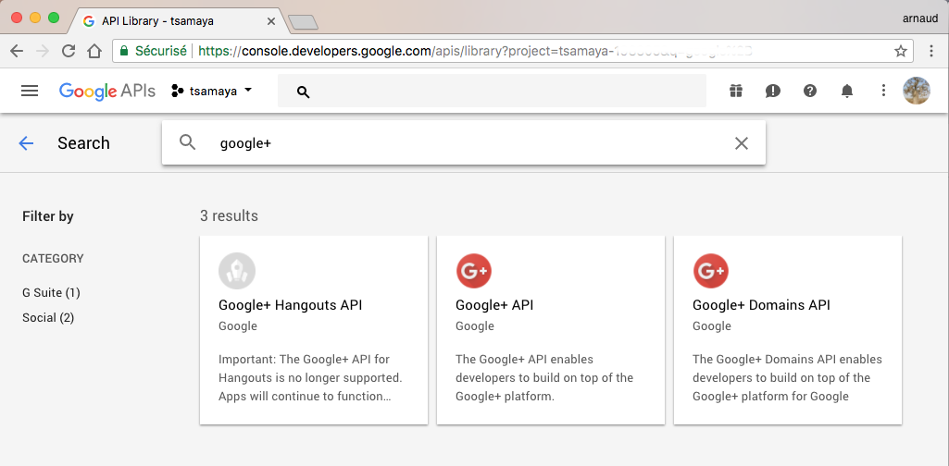Open the help question mark icon
Image resolution: width=949 pixels, height=466 pixels.
810,91
